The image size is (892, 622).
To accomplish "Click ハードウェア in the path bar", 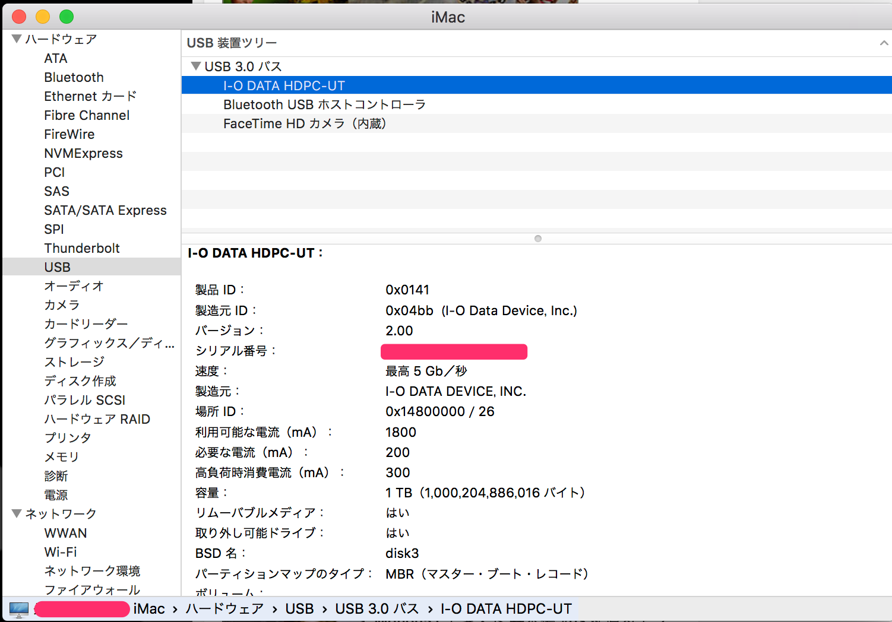I will [x=224, y=609].
